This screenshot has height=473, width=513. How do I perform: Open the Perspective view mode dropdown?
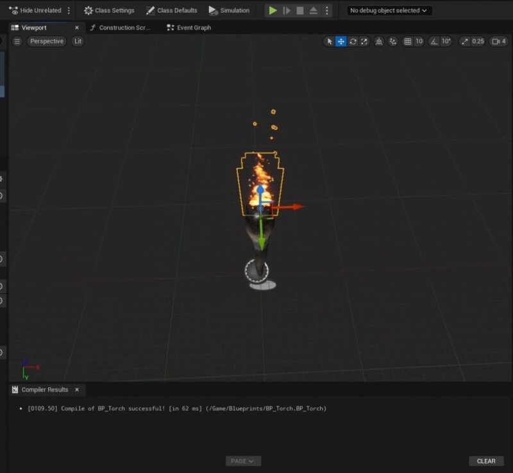coord(47,41)
